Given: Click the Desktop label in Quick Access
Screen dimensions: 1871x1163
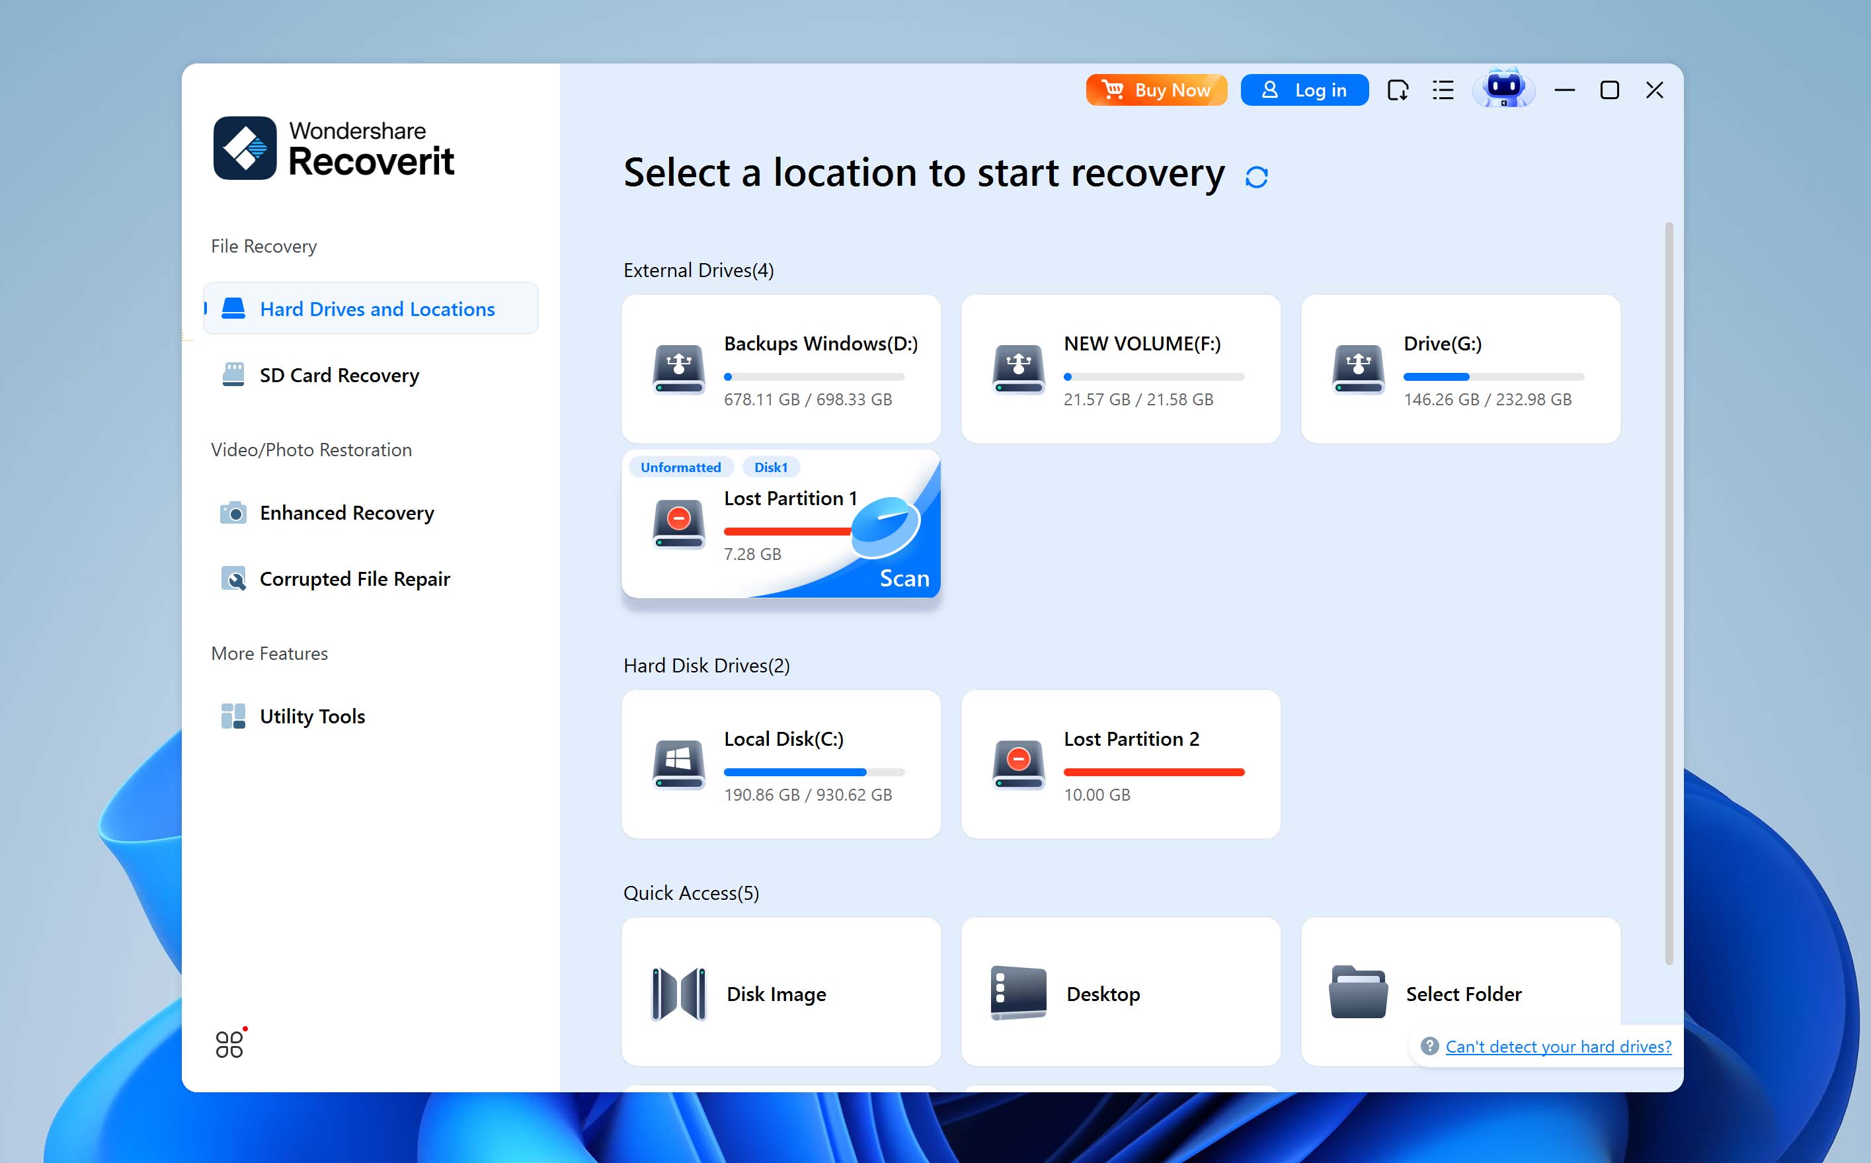Looking at the screenshot, I should click(1103, 994).
